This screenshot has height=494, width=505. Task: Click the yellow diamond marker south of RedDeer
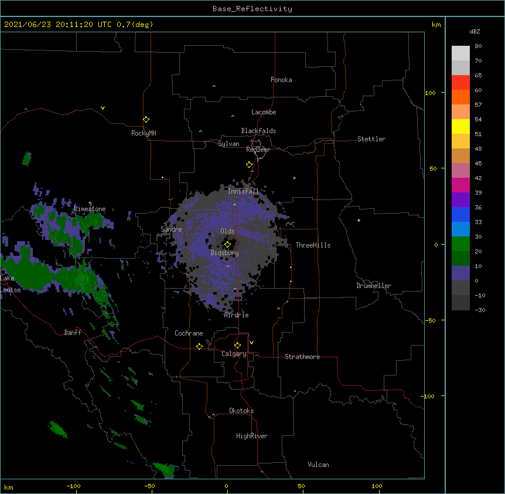(249, 165)
